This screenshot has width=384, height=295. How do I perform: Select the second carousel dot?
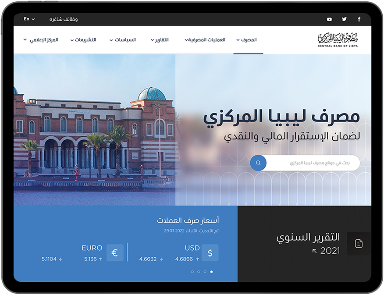[205, 272]
